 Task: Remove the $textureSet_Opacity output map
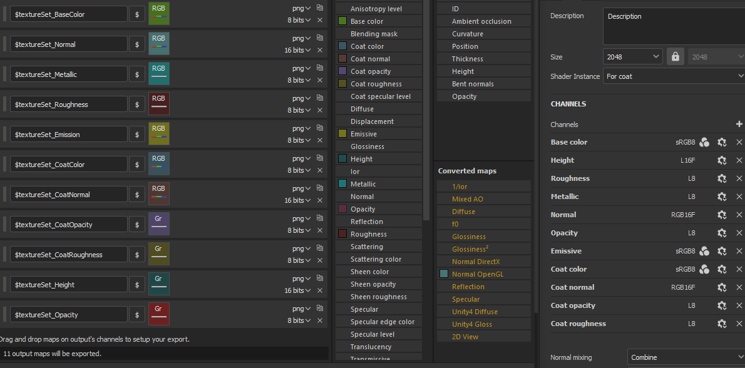(320, 320)
